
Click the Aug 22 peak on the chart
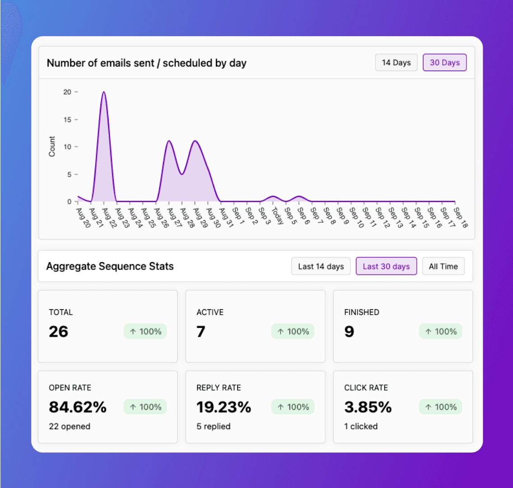coord(104,92)
